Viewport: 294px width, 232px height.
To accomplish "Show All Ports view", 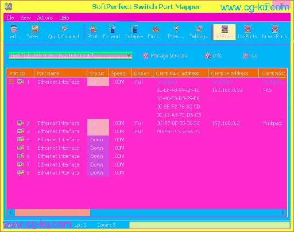I will coord(225,32).
